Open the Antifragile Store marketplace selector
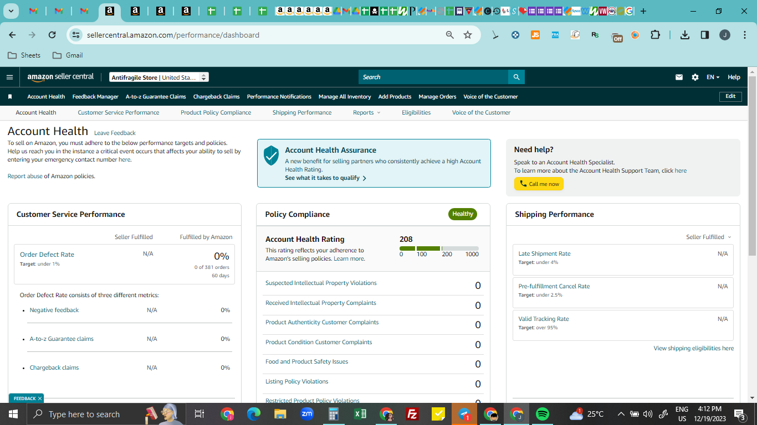Image resolution: width=757 pixels, height=425 pixels. tap(158, 77)
